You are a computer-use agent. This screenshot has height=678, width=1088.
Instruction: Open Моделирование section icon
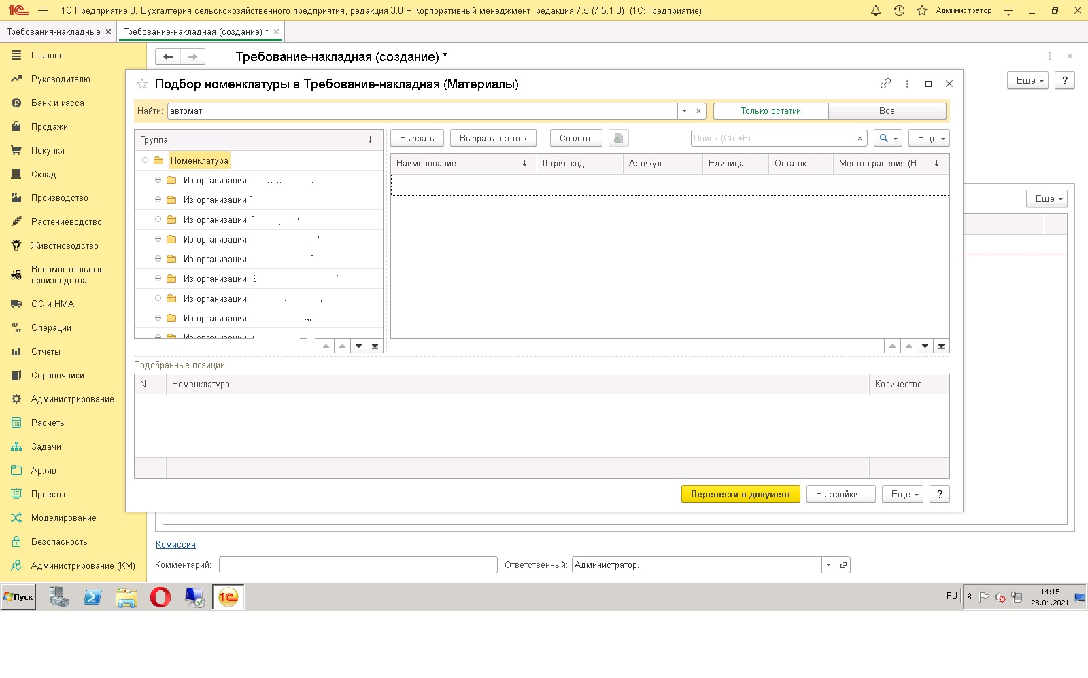pos(16,518)
